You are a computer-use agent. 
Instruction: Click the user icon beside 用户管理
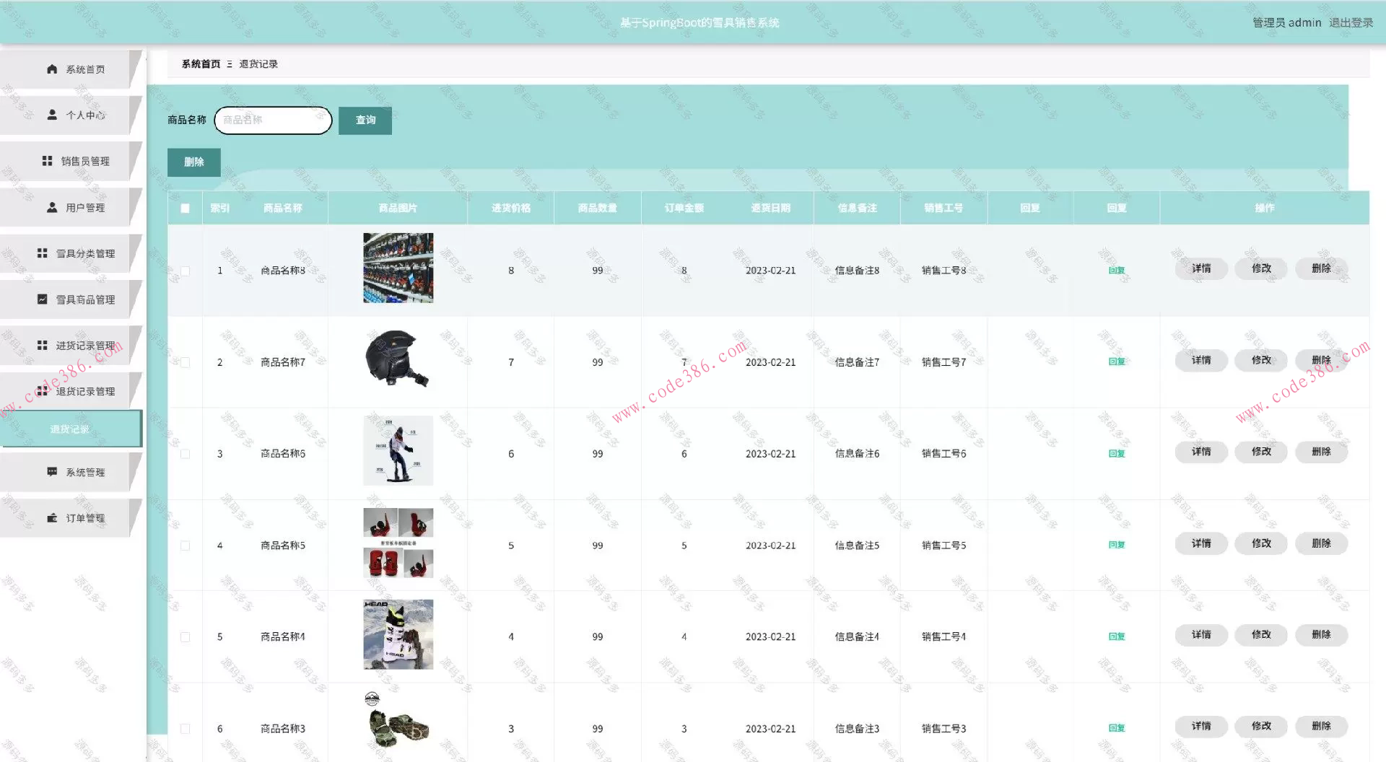tap(52, 207)
